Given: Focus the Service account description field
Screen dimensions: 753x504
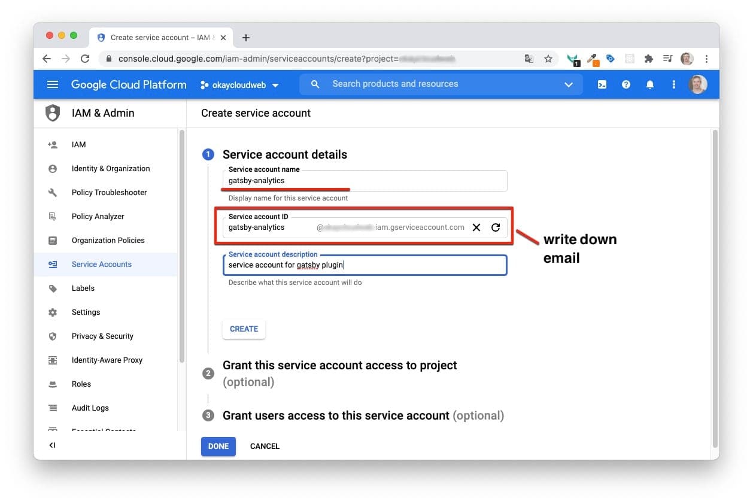Looking at the screenshot, I should click(365, 265).
